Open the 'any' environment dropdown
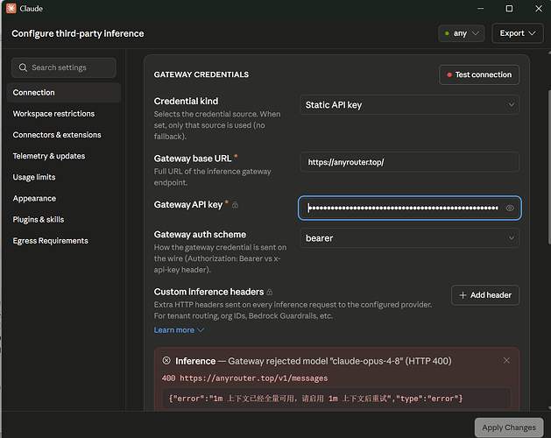Viewport: 551px width, 438px height. tap(462, 33)
